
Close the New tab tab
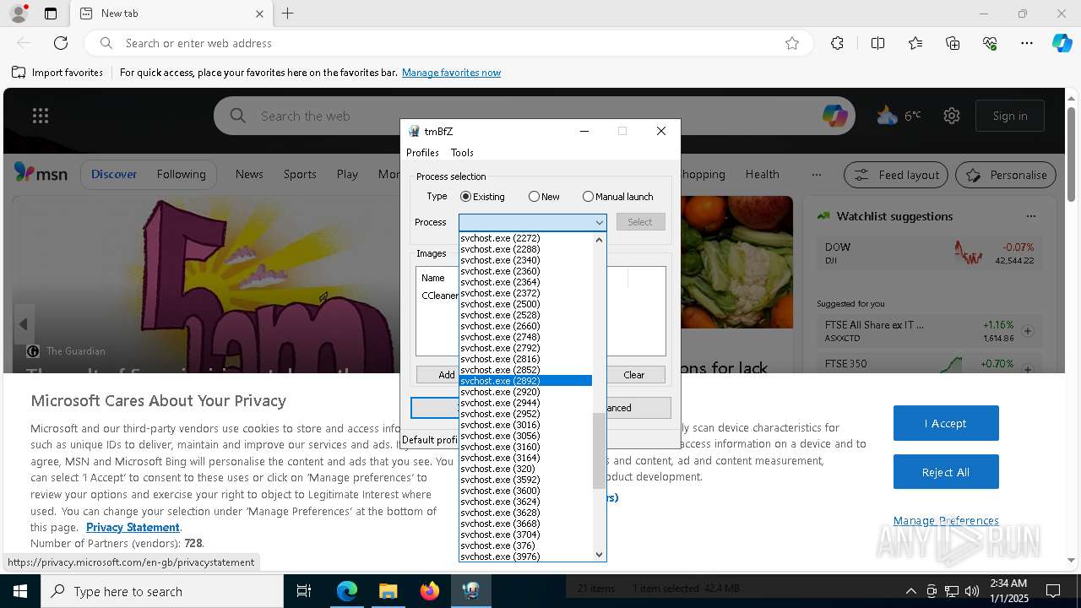tap(259, 14)
